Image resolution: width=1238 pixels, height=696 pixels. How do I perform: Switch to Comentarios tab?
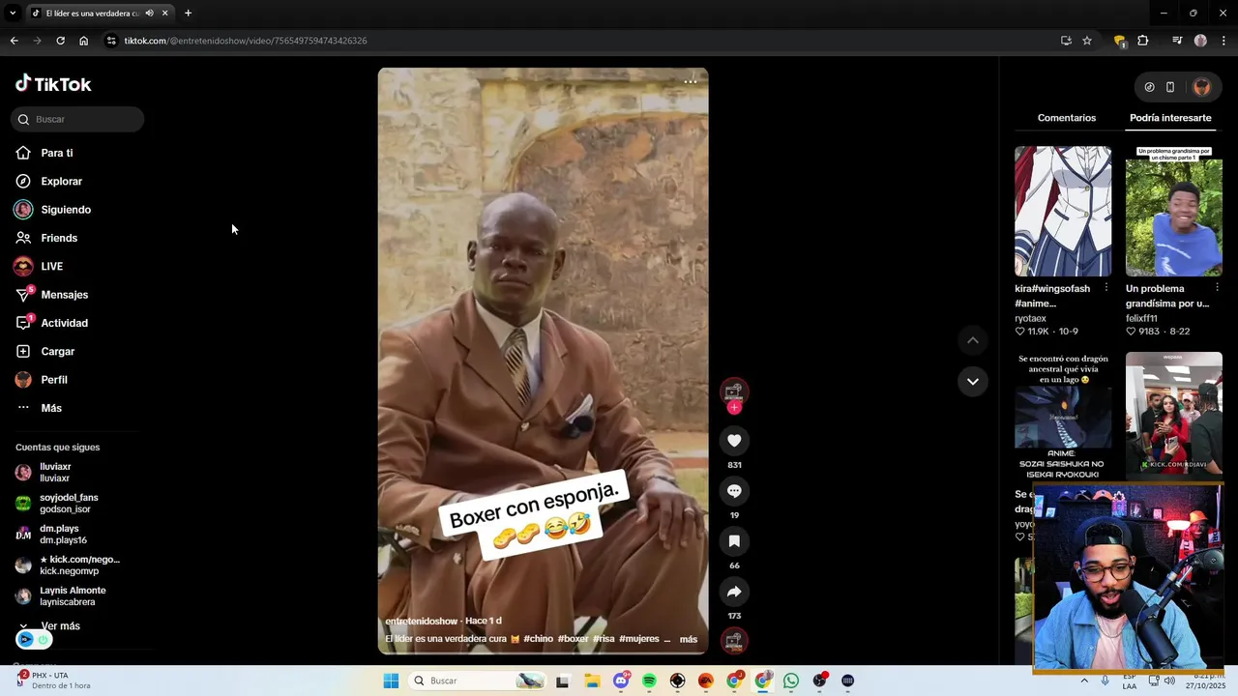[1067, 118]
